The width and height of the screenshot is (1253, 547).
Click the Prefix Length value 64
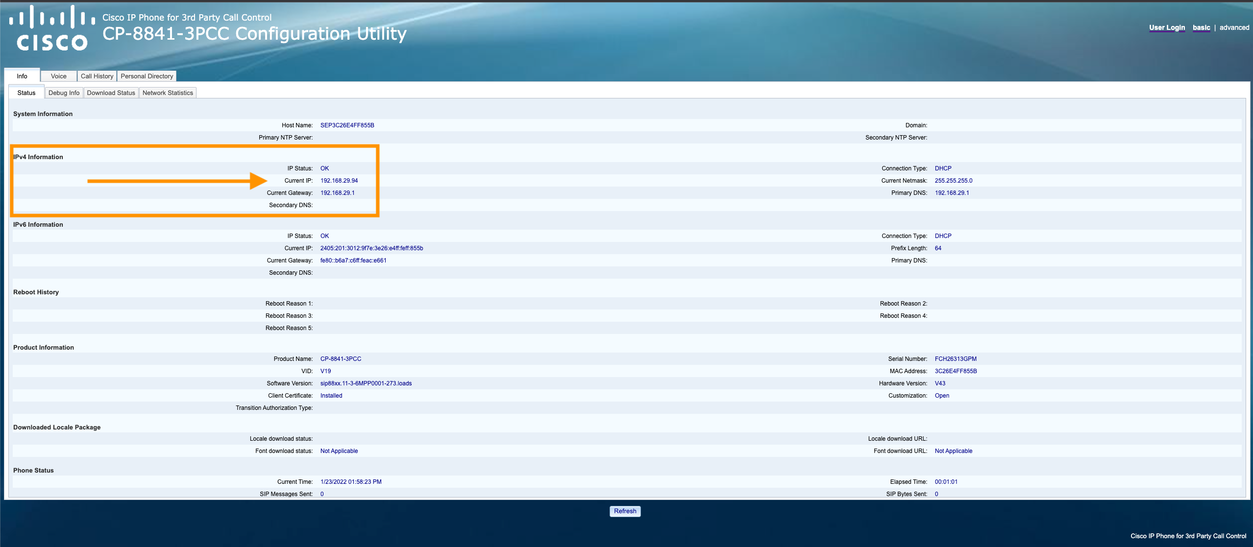pos(938,248)
